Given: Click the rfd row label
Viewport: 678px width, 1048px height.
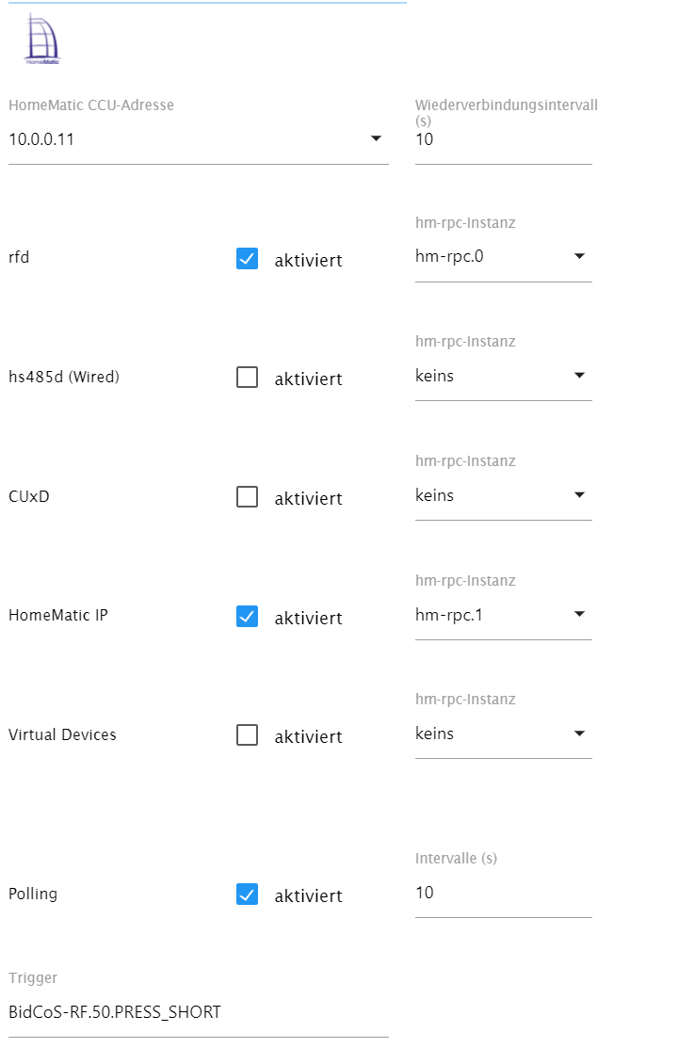Looking at the screenshot, I should click(19, 257).
